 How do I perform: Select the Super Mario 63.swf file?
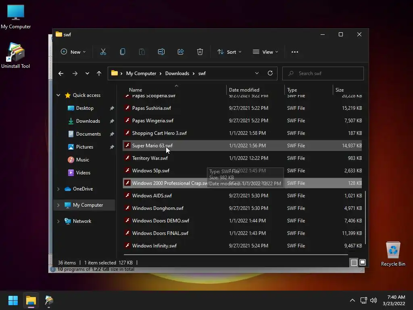point(242,145)
